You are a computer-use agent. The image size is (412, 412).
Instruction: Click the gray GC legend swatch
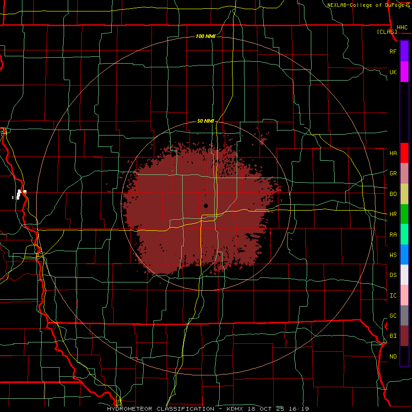tap(404, 315)
